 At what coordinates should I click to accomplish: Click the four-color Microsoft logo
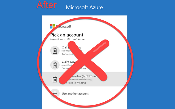[52, 26]
